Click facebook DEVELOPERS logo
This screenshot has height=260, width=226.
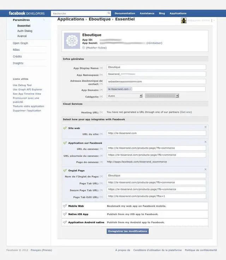27,13
